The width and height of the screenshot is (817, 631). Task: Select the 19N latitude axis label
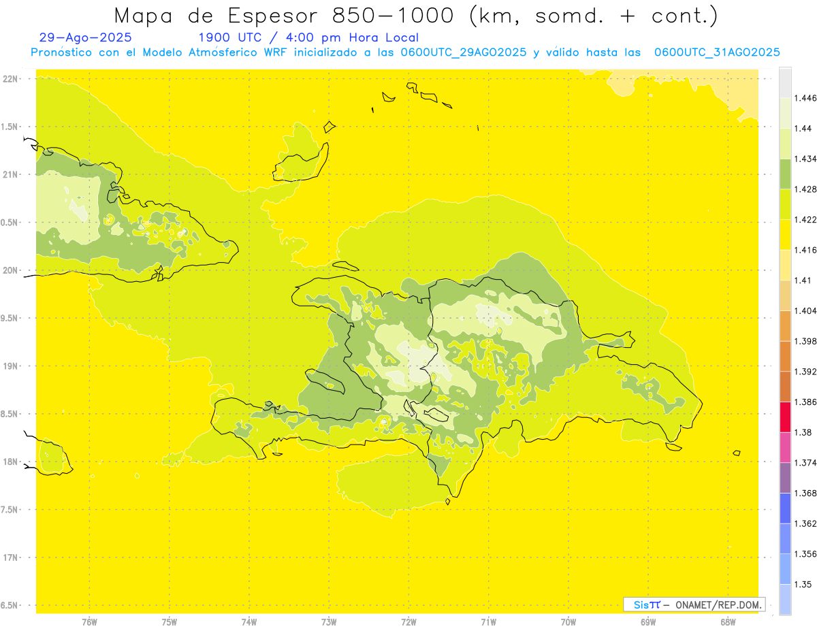pos(10,366)
